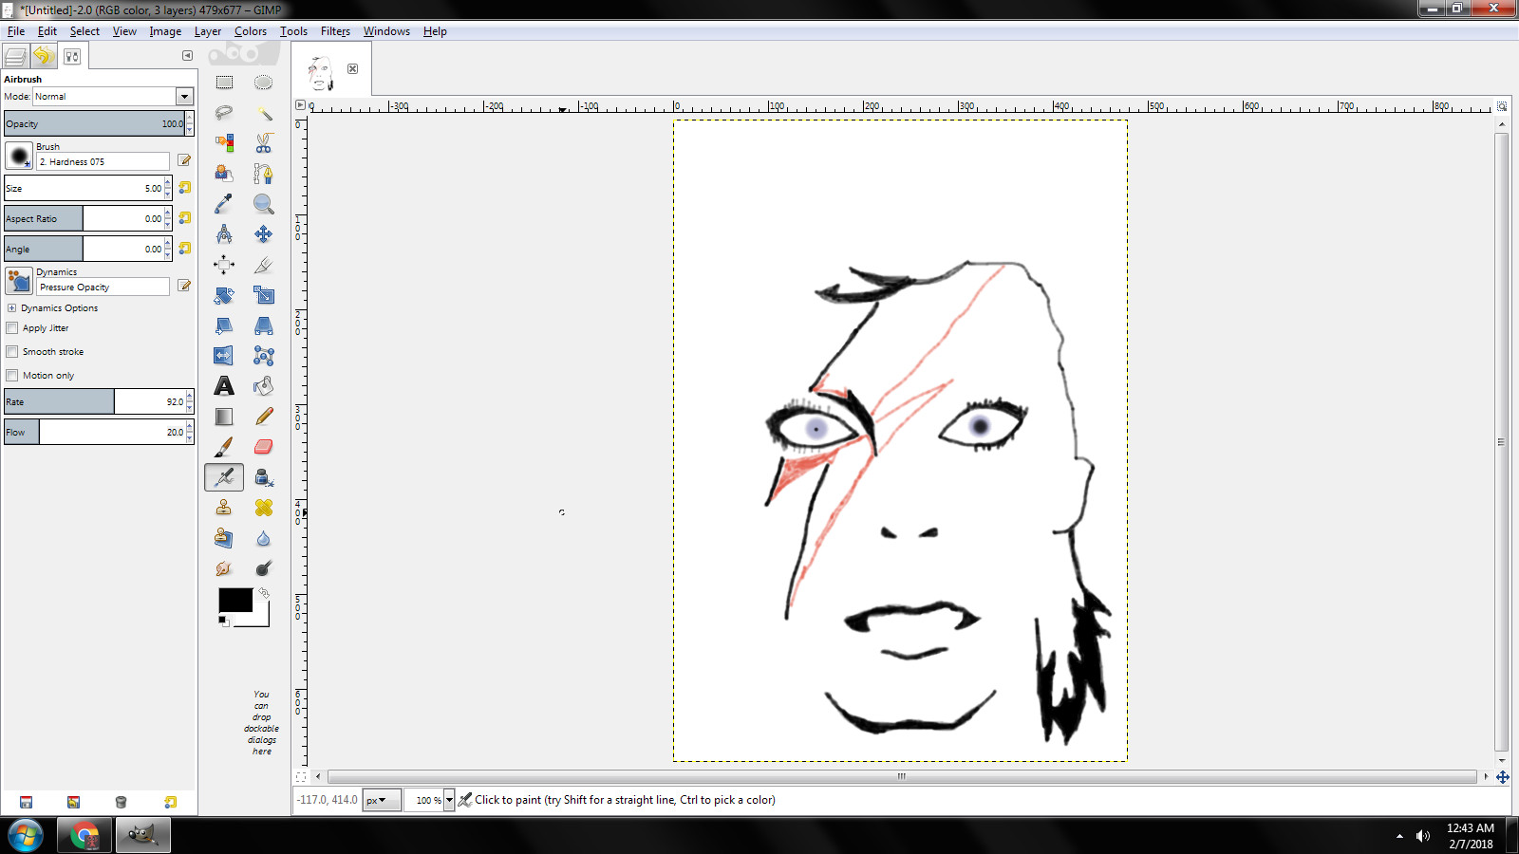This screenshot has width=1519, height=854.
Task: Adjust the Opacity slider
Action: tap(94, 123)
